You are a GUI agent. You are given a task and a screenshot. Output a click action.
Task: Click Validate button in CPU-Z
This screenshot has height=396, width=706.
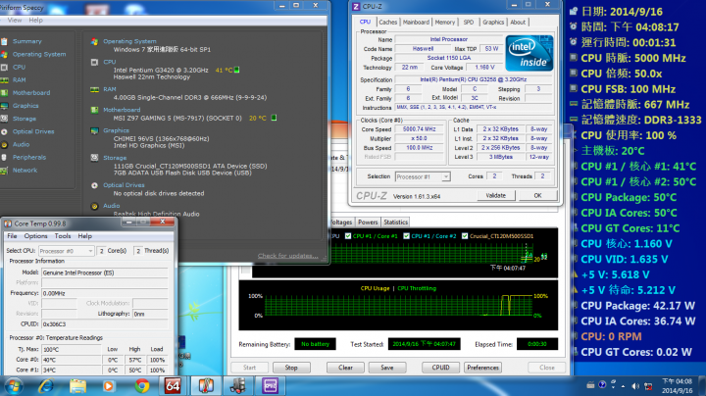pyautogui.click(x=496, y=196)
